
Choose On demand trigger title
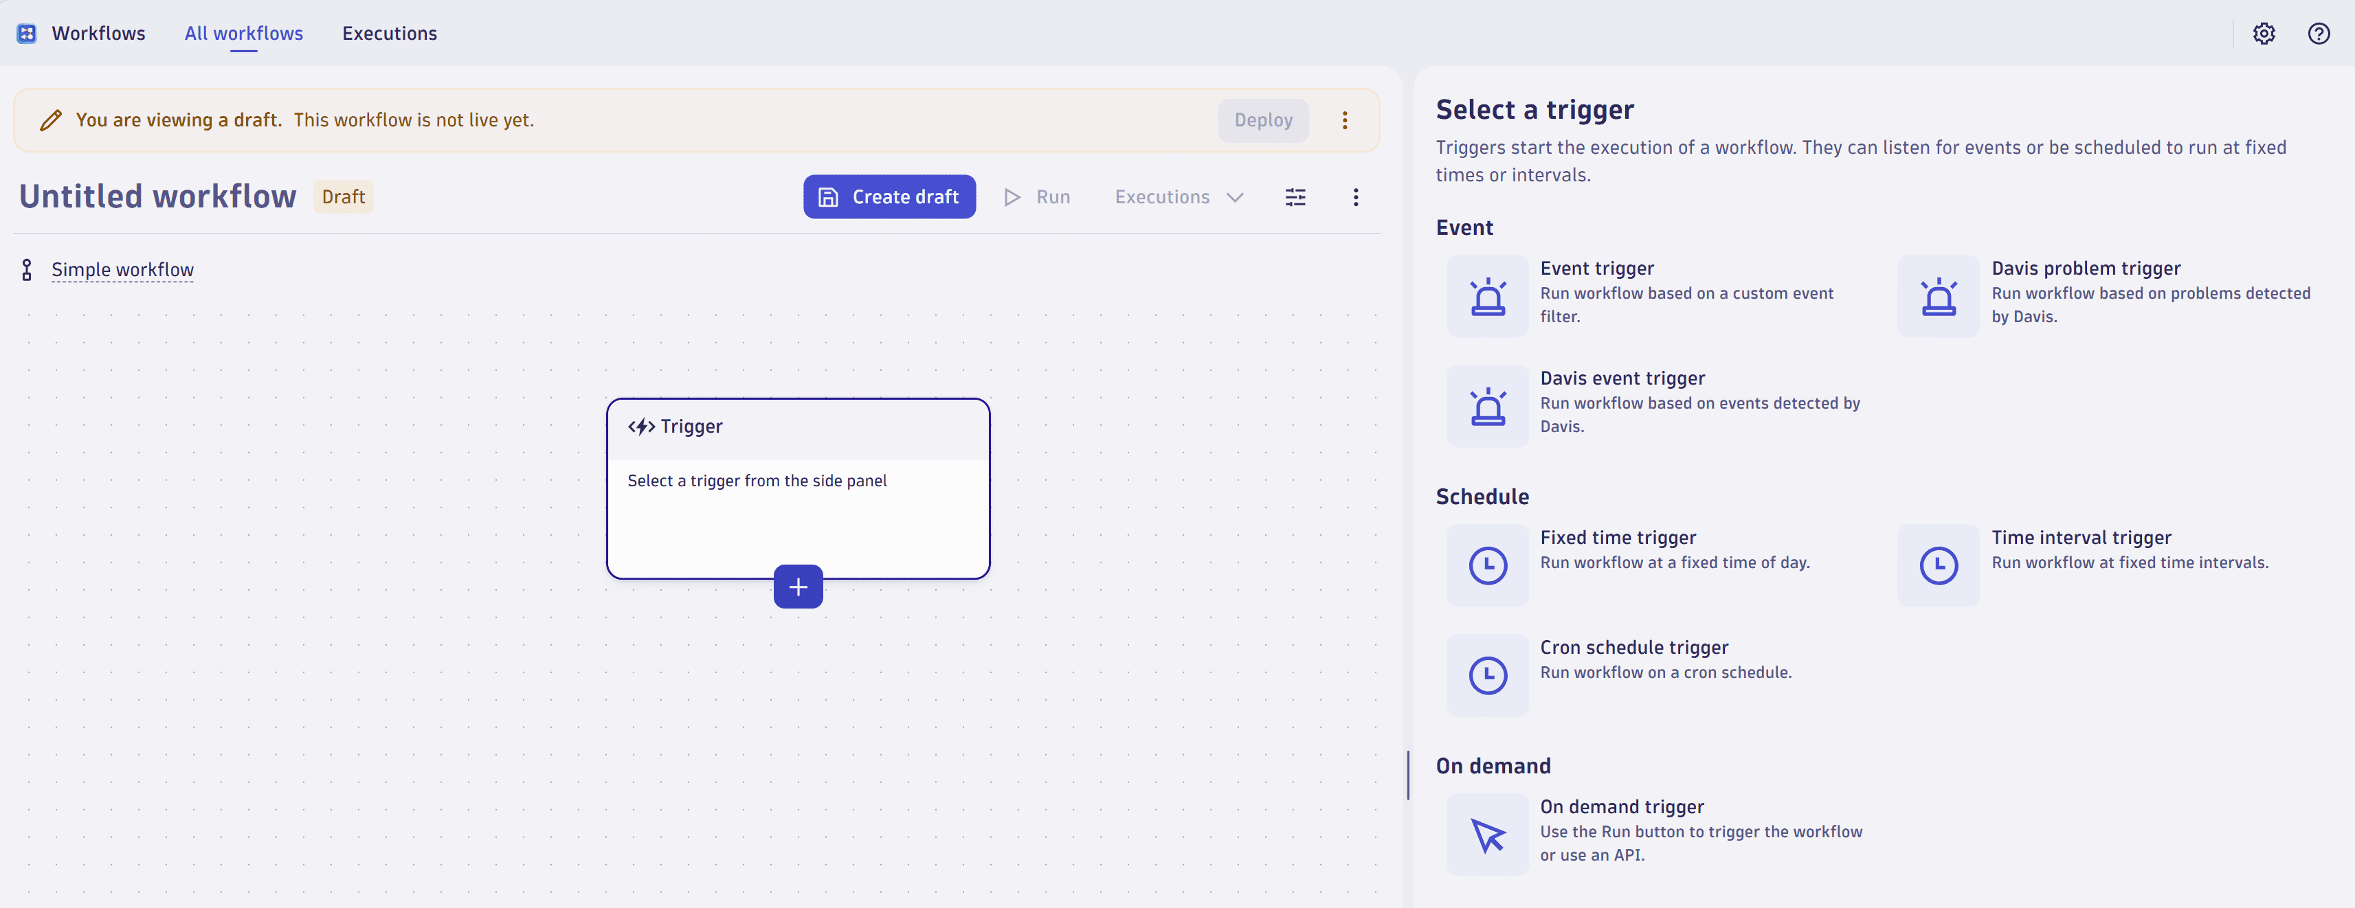[x=1622, y=808]
